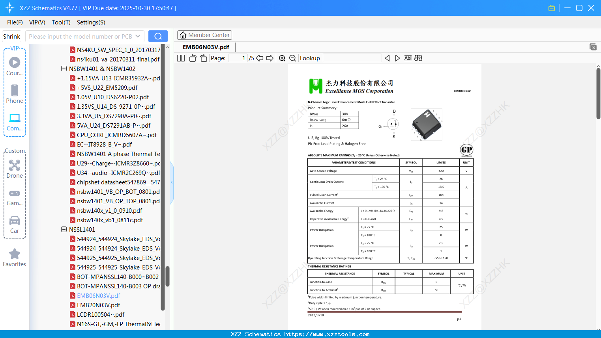601x338 pixels.
Task: Open the Settings(S) menu
Action: (x=91, y=22)
